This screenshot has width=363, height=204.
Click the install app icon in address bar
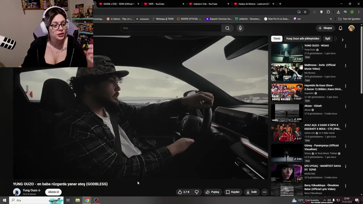(x=299, y=12)
